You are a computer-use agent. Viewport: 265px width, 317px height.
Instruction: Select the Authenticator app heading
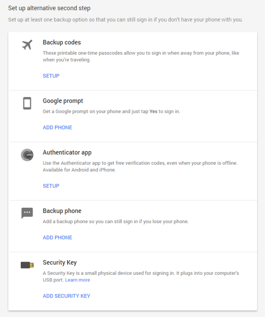point(67,153)
